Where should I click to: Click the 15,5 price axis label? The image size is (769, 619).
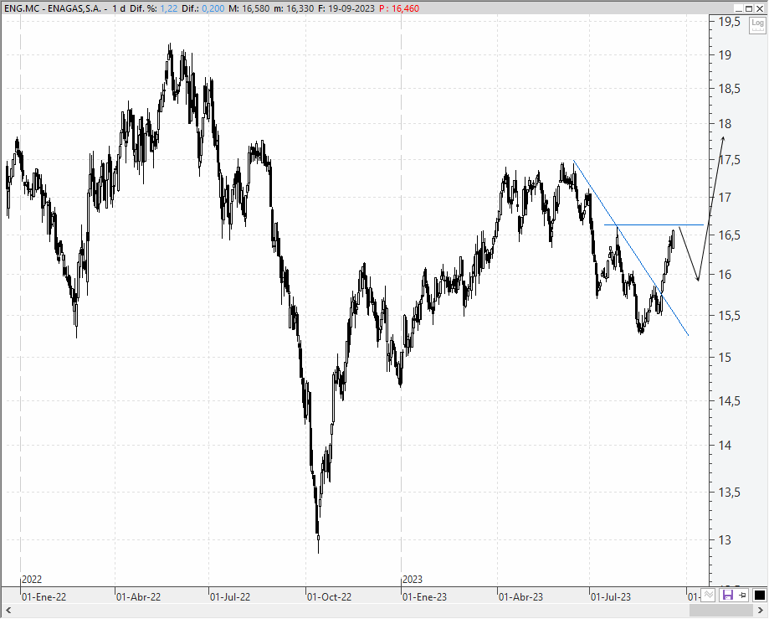(730, 316)
